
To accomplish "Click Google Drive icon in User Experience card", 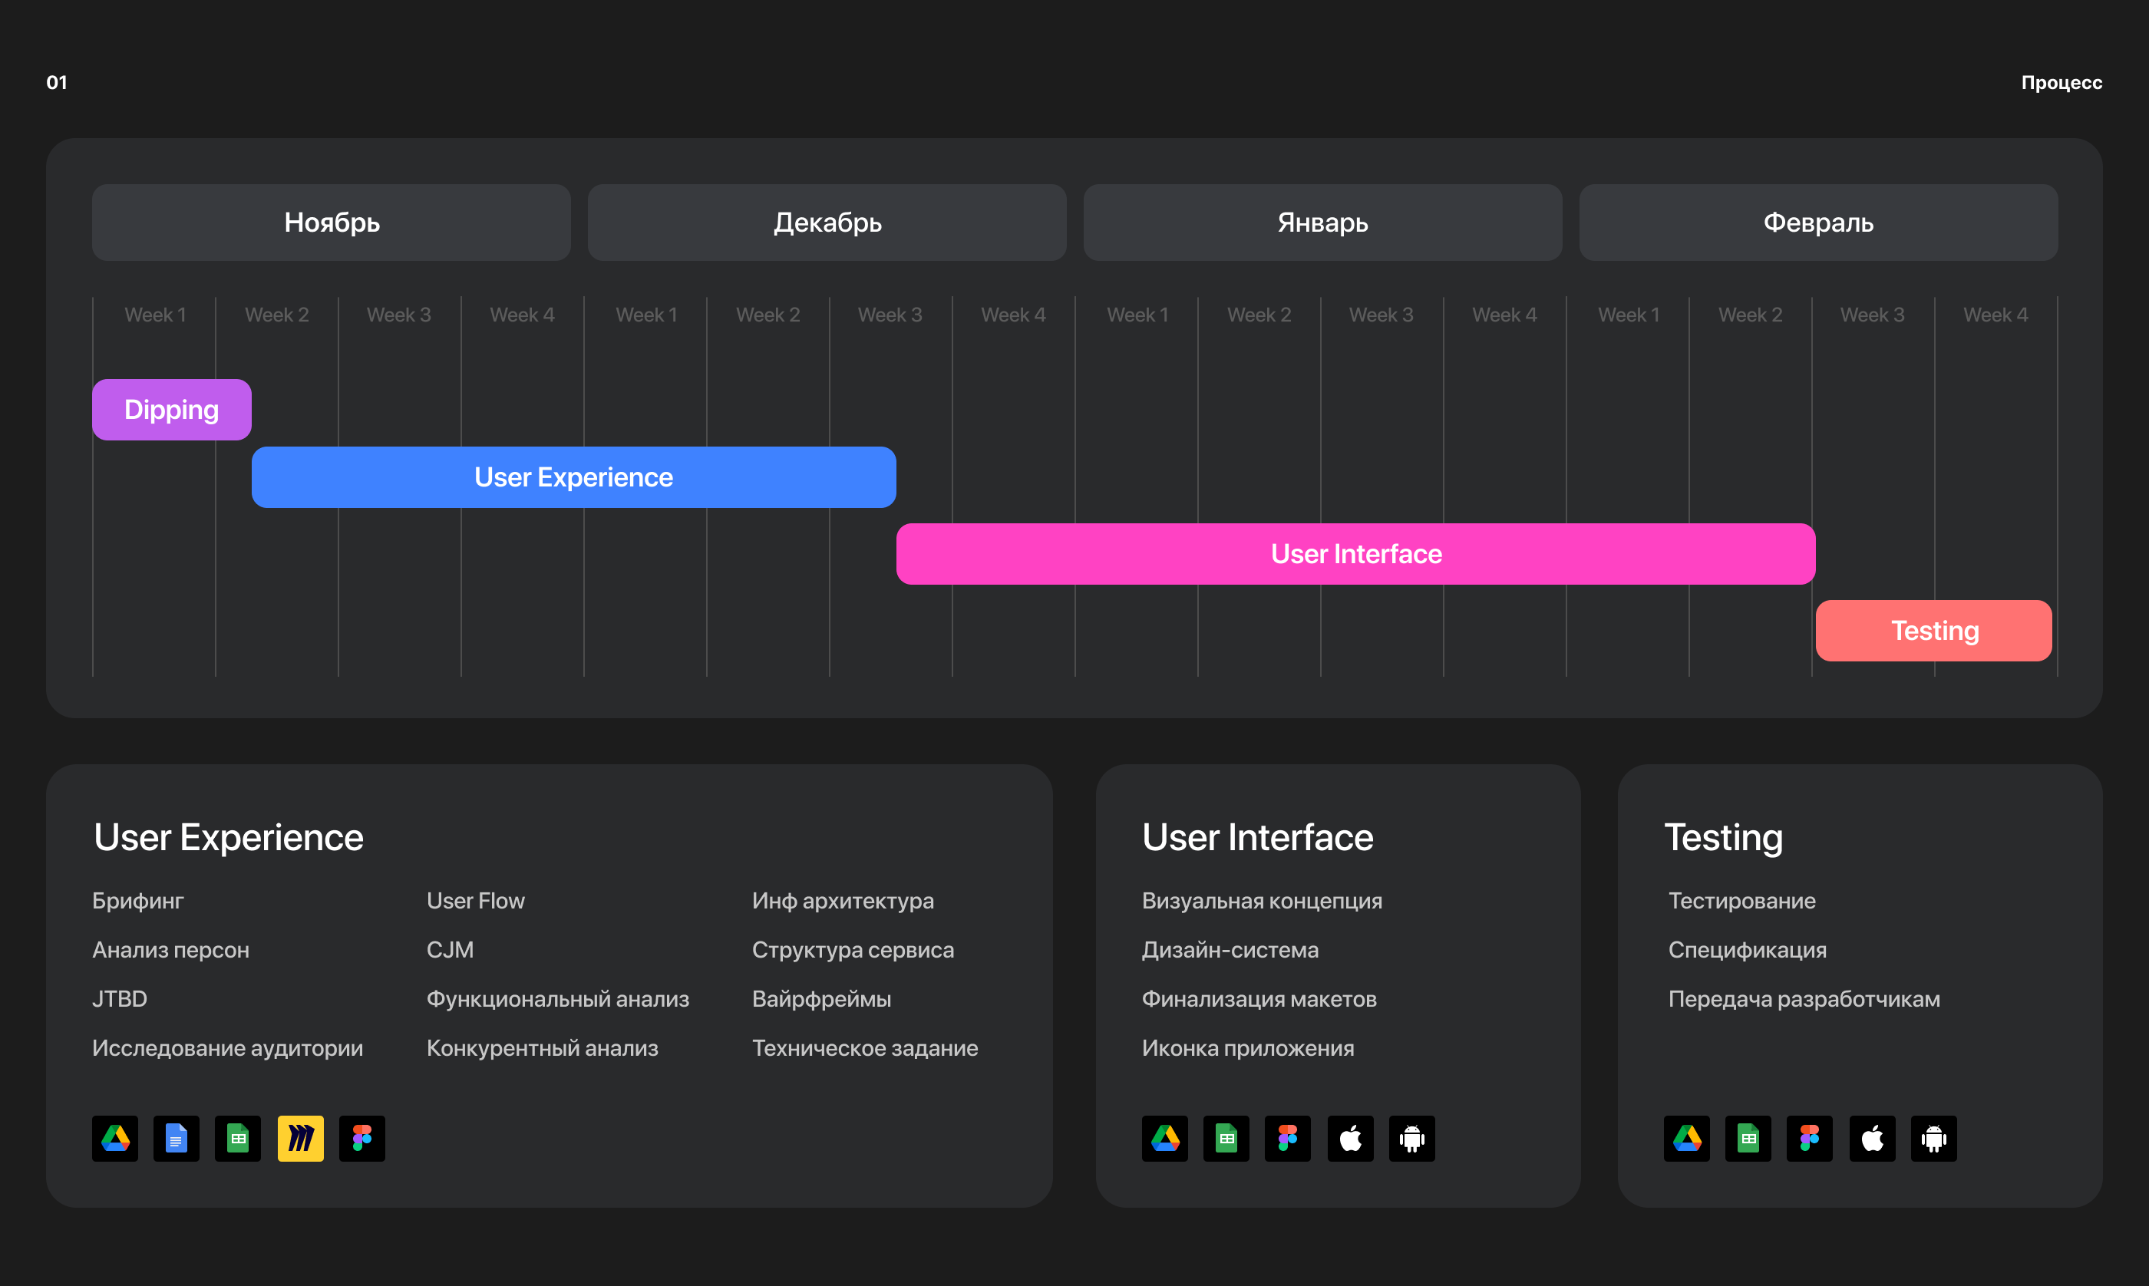I will [x=115, y=1138].
